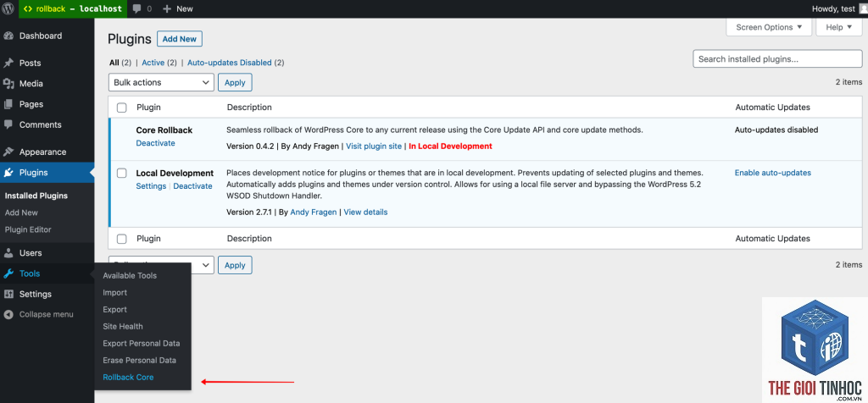Open Media in the sidebar
The width and height of the screenshot is (868, 403).
pos(31,84)
